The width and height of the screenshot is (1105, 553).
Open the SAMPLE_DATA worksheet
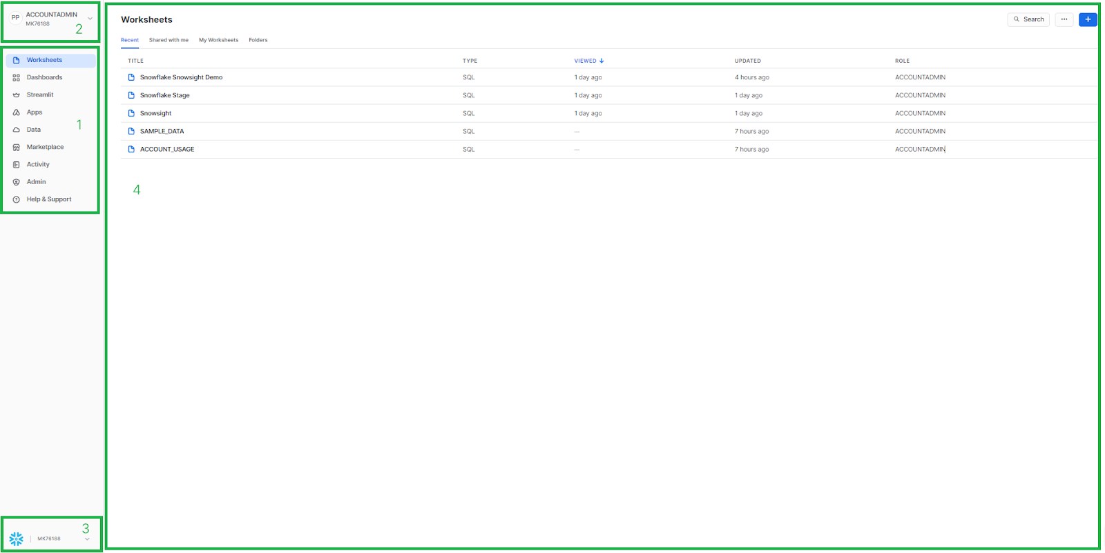(162, 131)
